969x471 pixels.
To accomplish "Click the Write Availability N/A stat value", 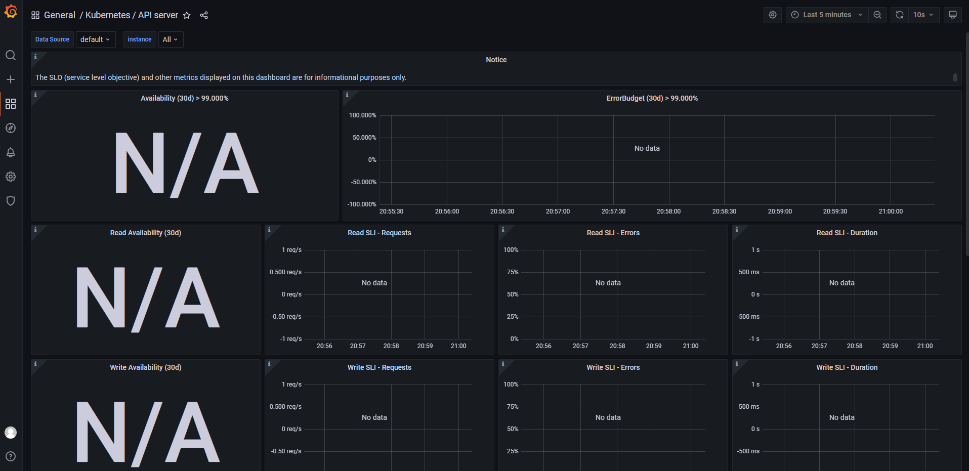I will [x=148, y=433].
